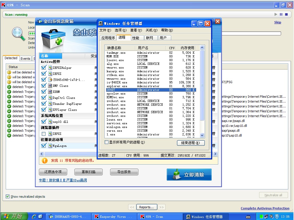Toggle Show neutralized objects checkbox

(x=7, y=196)
